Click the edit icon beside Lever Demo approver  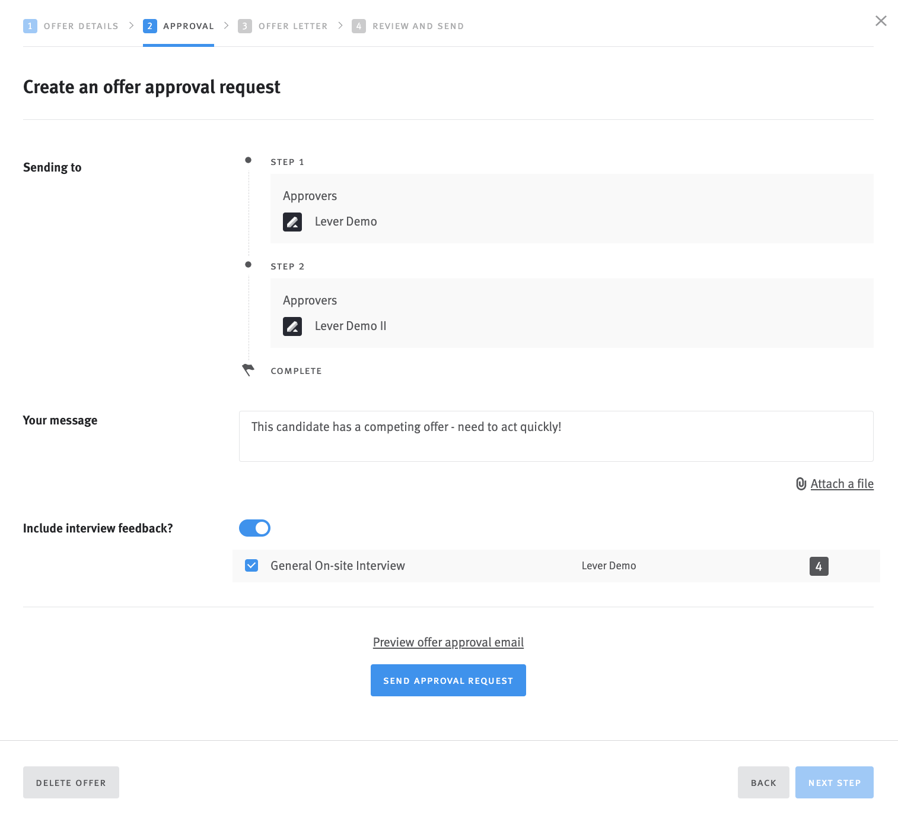pos(292,222)
